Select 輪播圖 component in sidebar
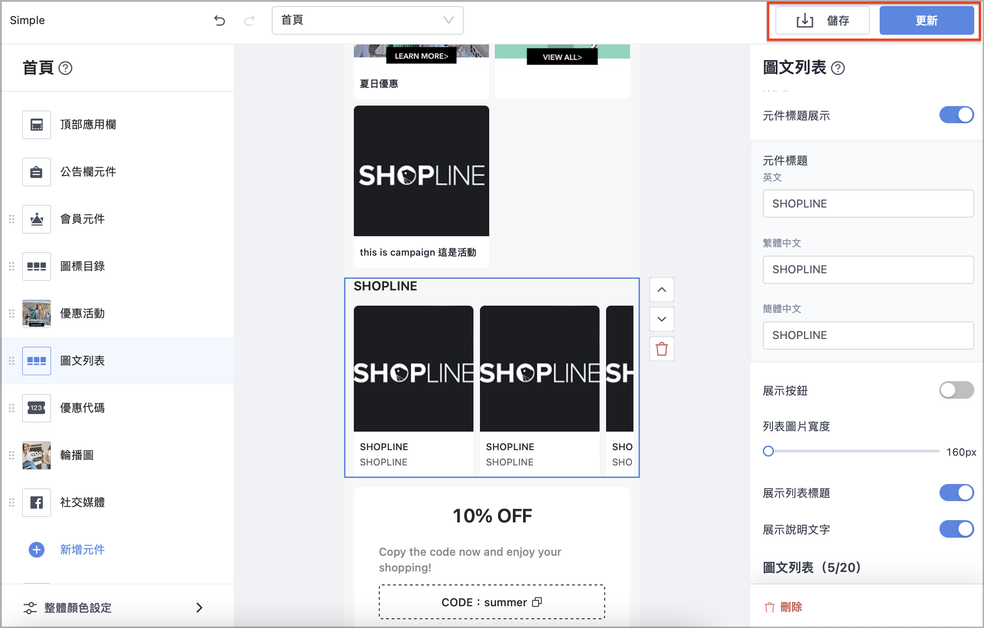Image resolution: width=984 pixels, height=628 pixels. point(77,455)
